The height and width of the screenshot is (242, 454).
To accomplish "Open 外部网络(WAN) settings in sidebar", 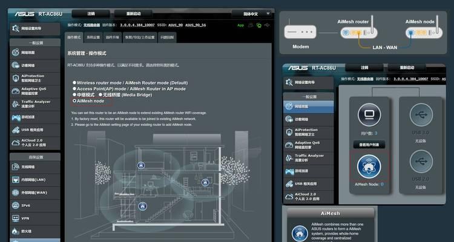I will click(35, 192).
